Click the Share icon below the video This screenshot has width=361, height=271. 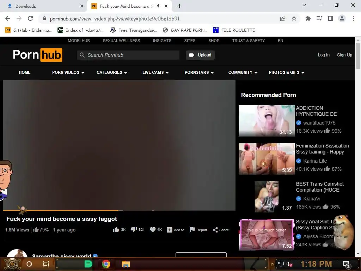[215, 230]
